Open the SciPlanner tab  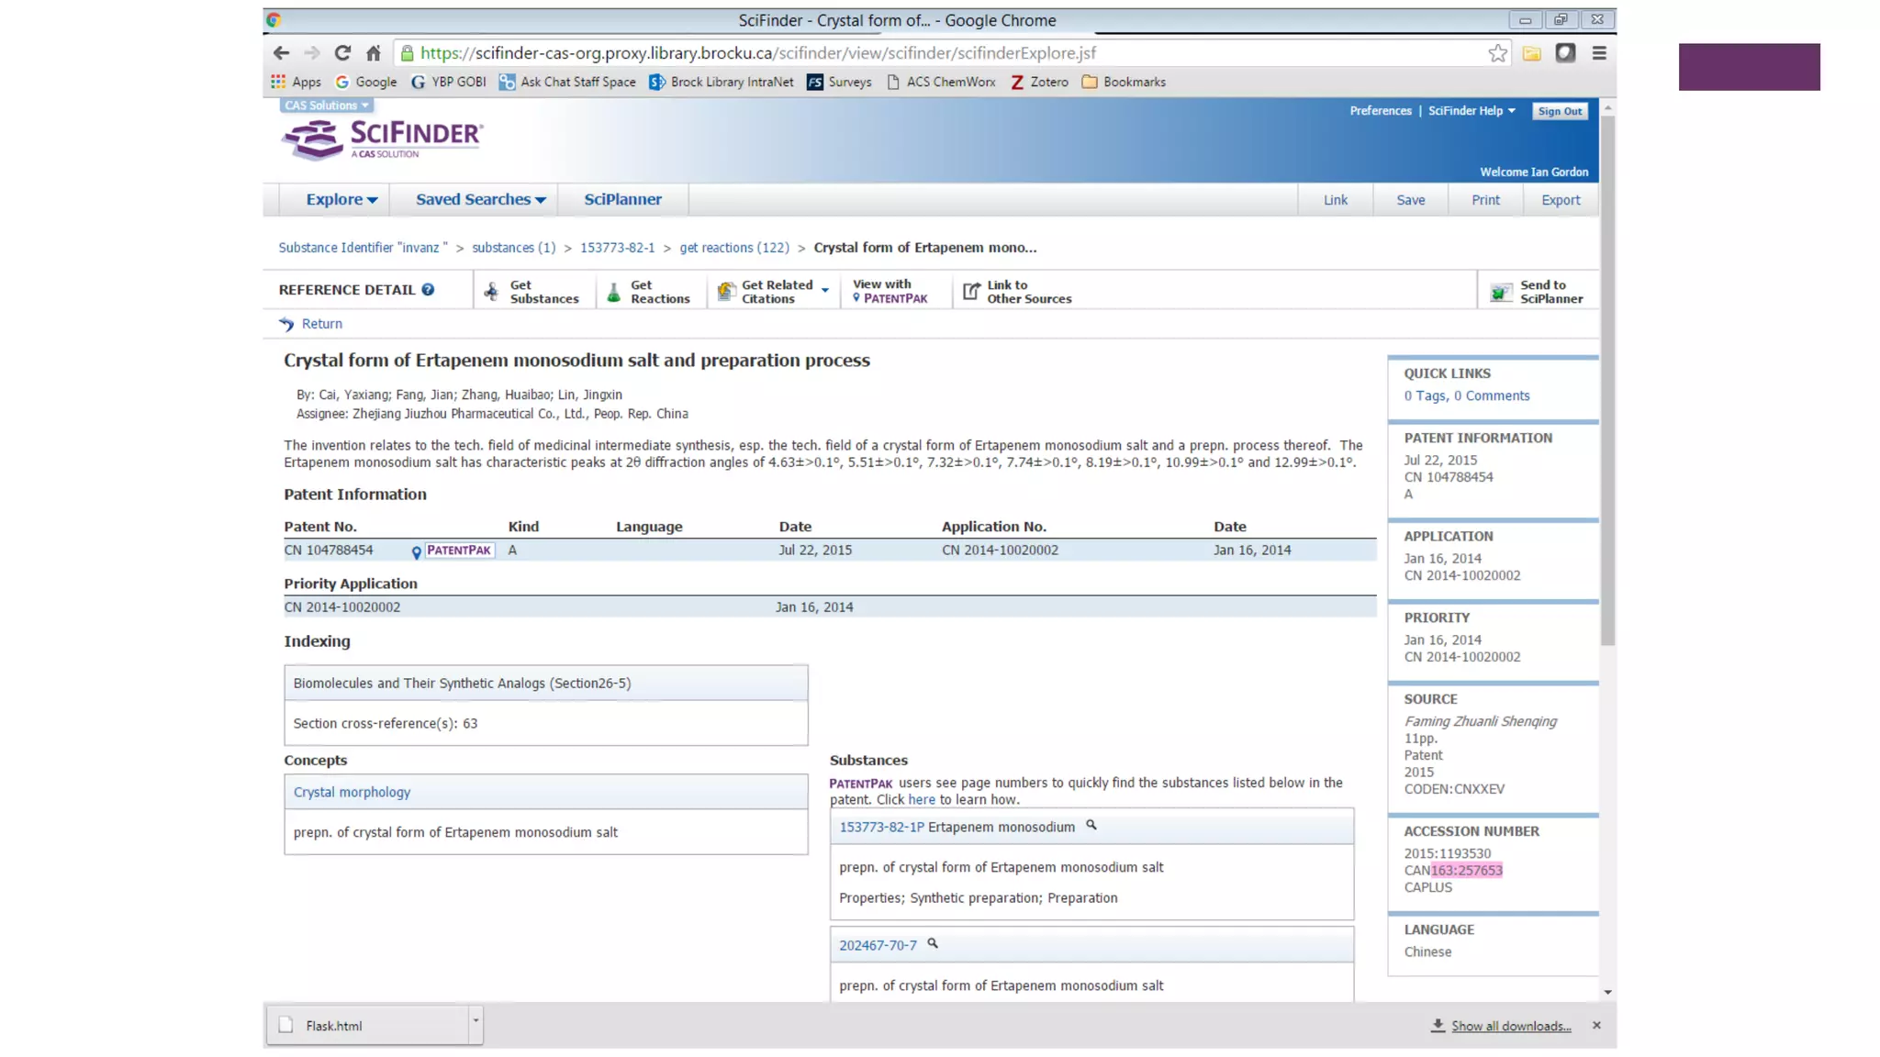pos(622,199)
